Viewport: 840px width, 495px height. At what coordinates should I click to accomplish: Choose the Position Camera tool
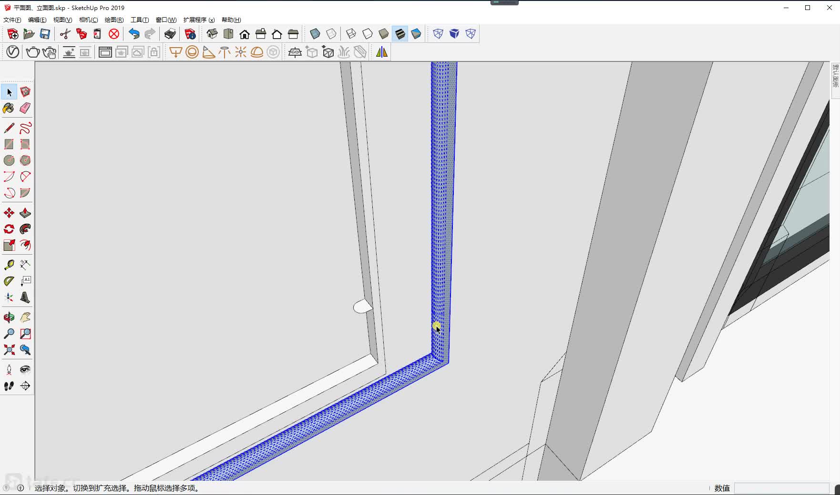(x=9, y=370)
